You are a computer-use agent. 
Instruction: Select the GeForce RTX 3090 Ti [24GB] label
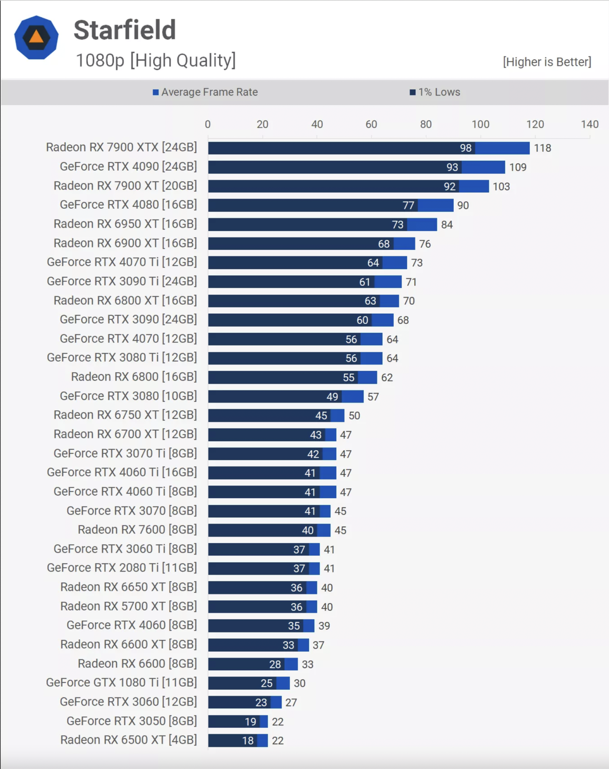click(x=122, y=281)
